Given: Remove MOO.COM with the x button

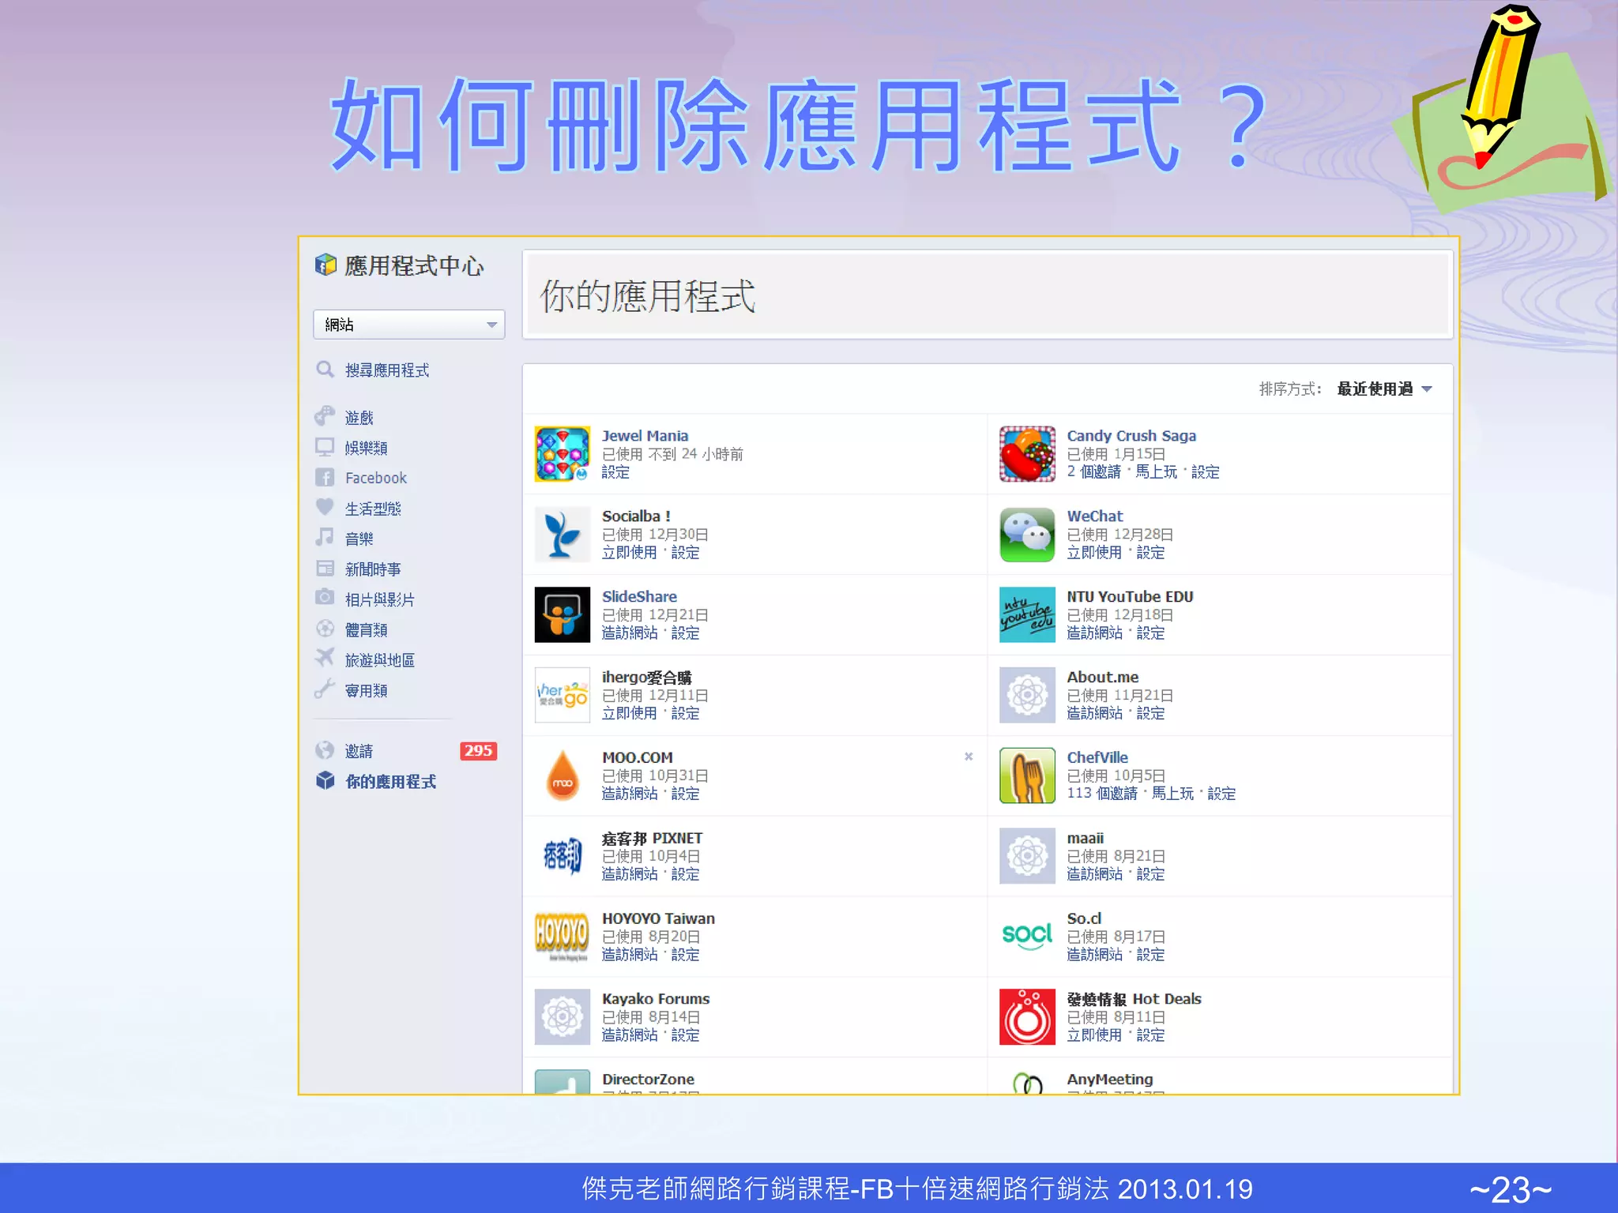Looking at the screenshot, I should click(969, 757).
